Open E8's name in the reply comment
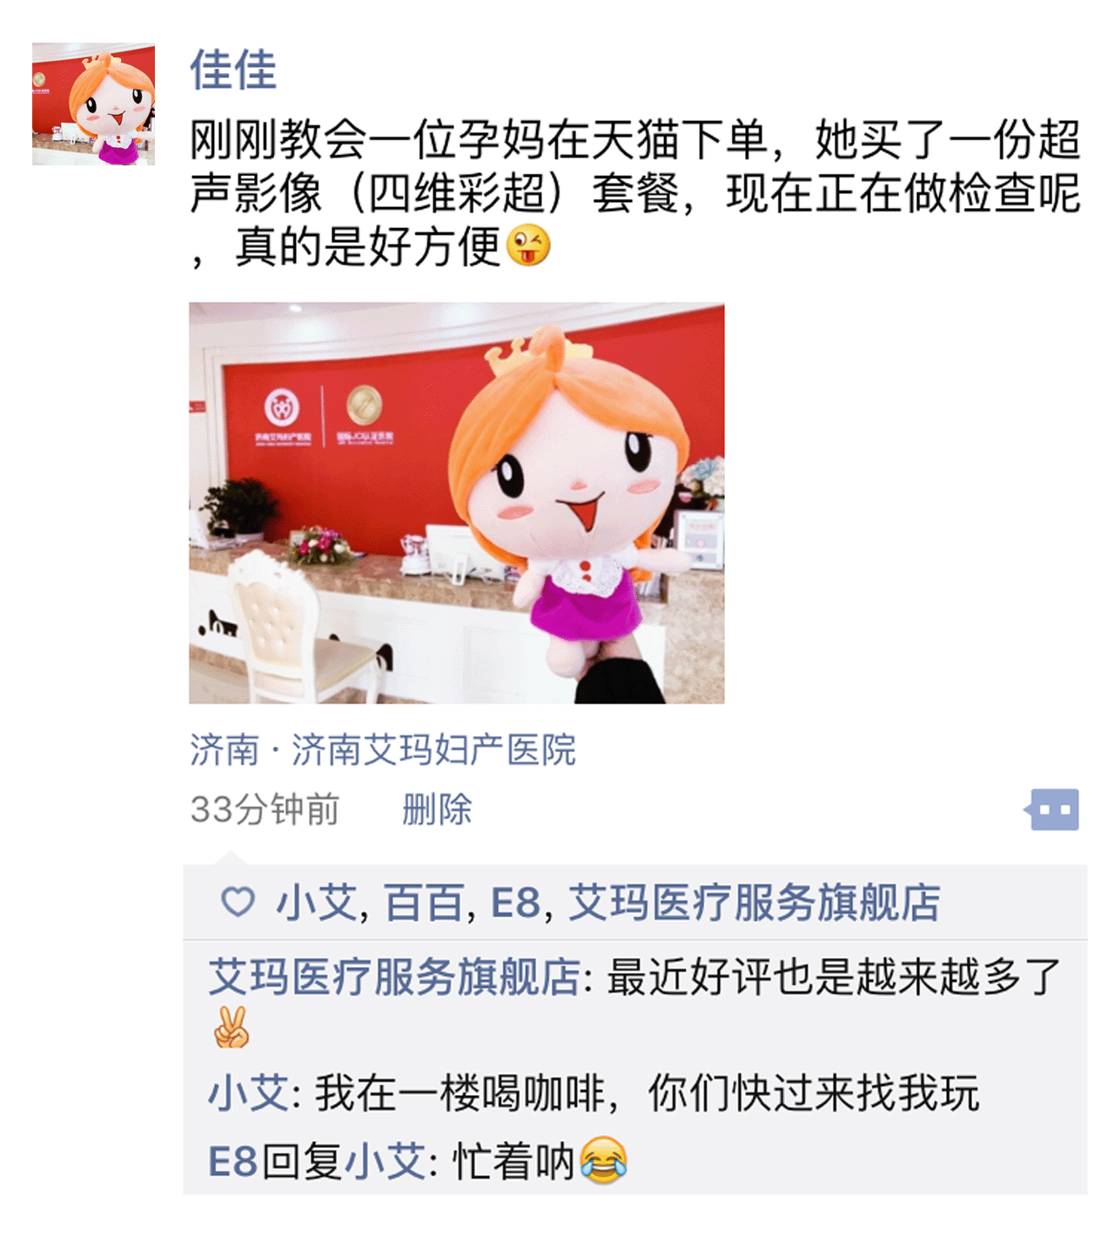 [232, 1162]
